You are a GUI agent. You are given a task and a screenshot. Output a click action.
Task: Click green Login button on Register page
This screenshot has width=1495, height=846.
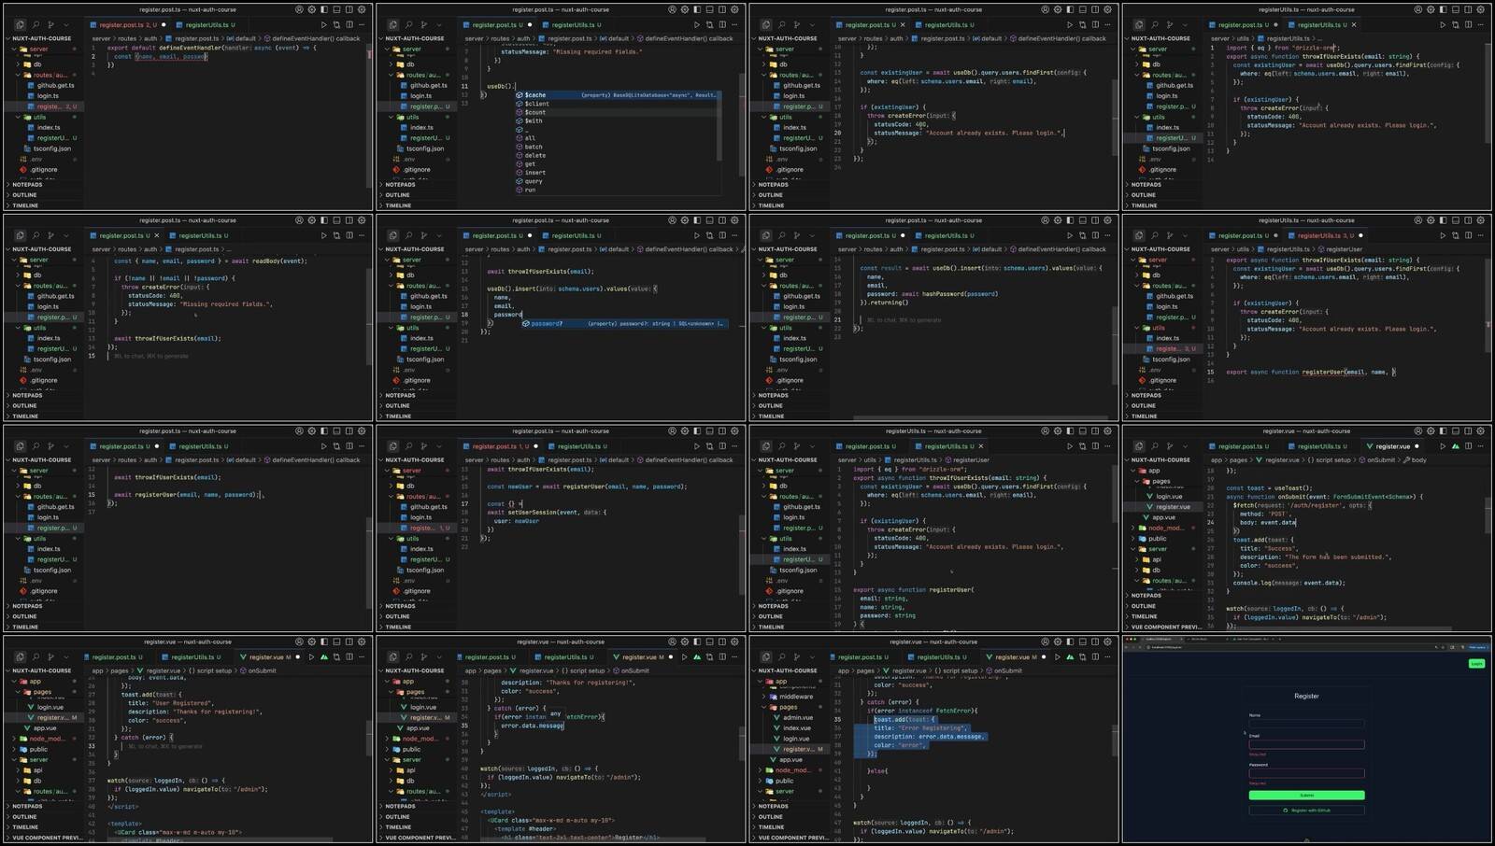coord(1476,664)
